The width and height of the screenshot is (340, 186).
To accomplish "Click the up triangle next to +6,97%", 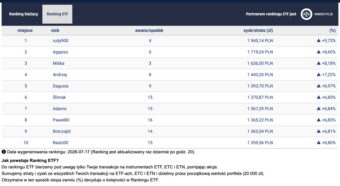I will [x=318, y=86].
